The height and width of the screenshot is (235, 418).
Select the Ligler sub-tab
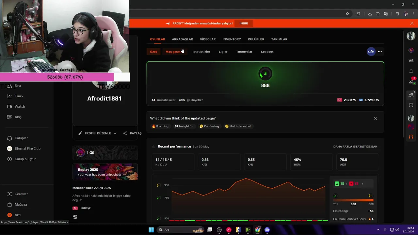[223, 52]
